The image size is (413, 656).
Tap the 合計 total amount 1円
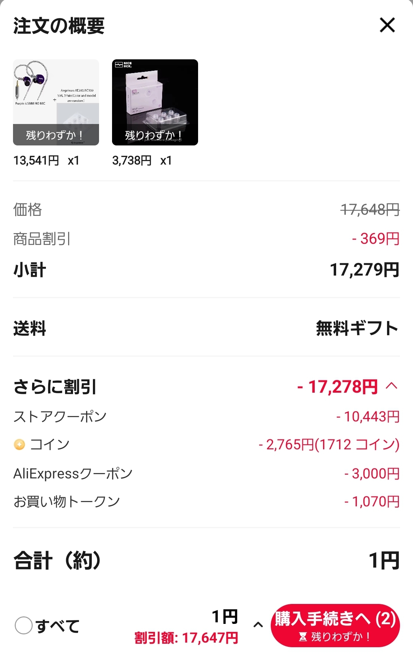coord(384,561)
